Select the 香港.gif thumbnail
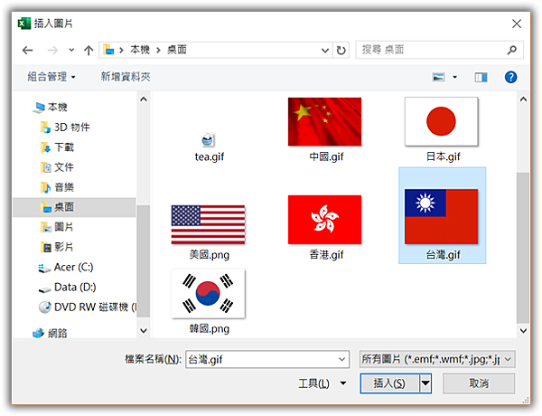The image size is (542, 416). pyautogui.click(x=324, y=220)
